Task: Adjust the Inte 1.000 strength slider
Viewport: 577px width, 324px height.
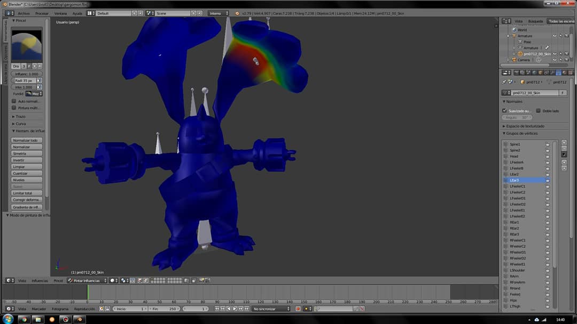Action: (x=24, y=87)
